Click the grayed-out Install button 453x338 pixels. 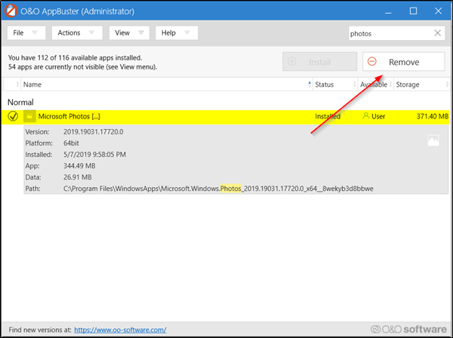(x=319, y=62)
